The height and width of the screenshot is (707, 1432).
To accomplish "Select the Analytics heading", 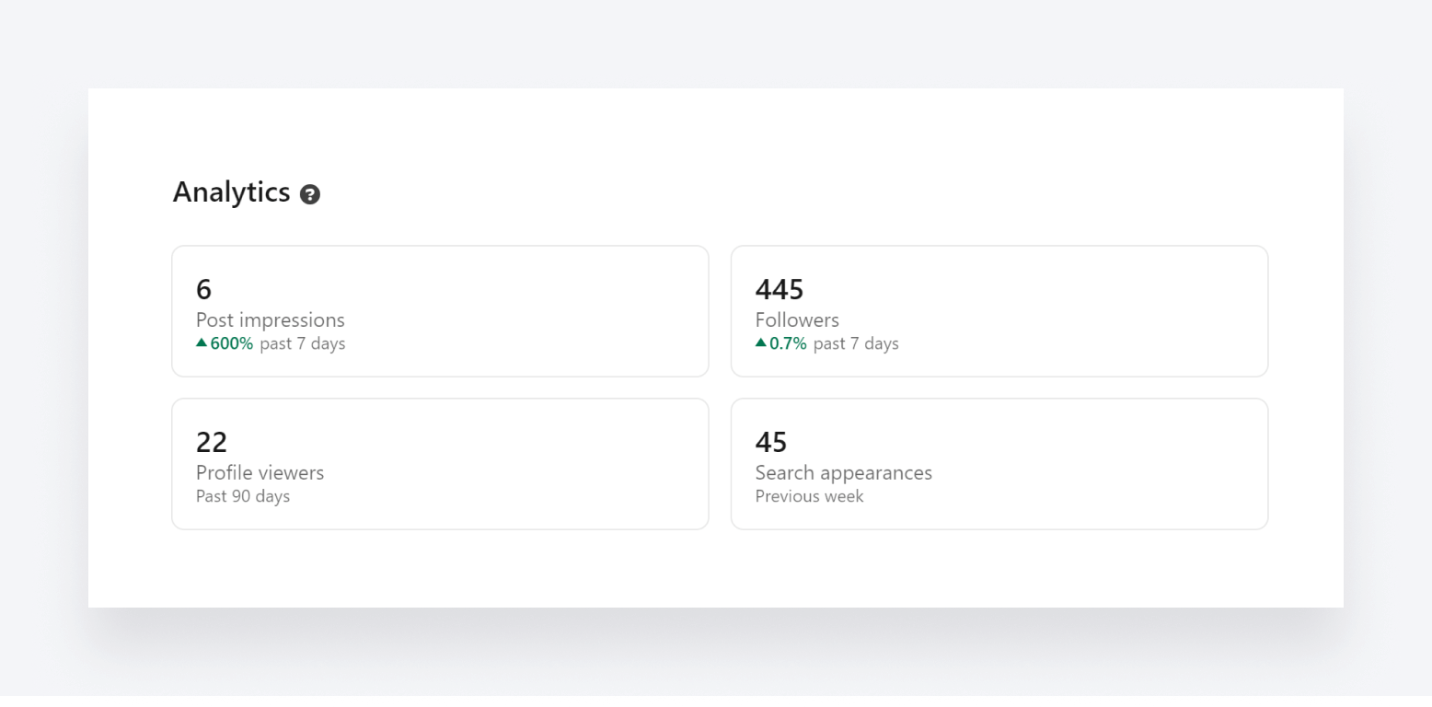I will (x=231, y=192).
